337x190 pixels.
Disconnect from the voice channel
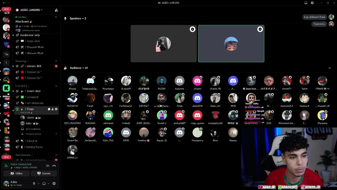point(54,166)
